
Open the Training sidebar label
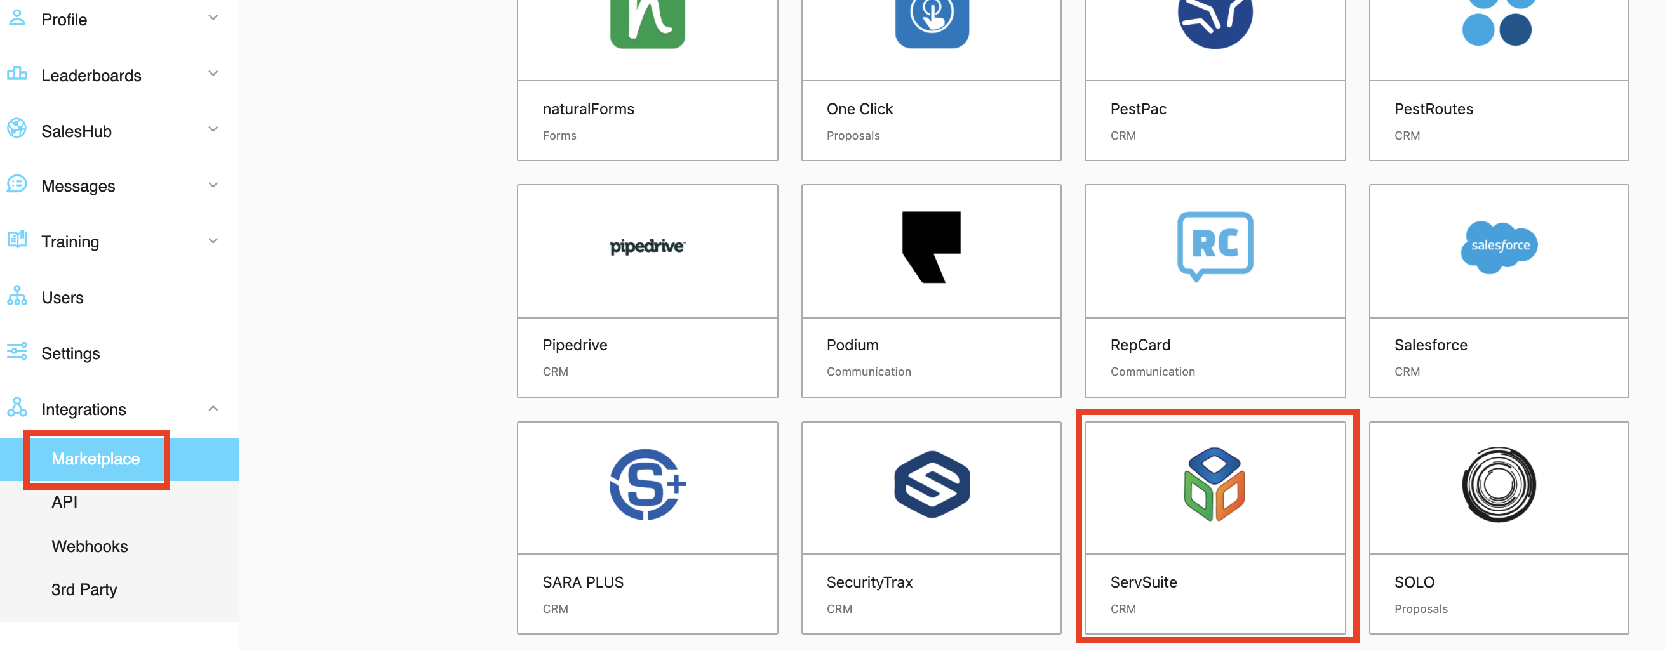click(70, 242)
